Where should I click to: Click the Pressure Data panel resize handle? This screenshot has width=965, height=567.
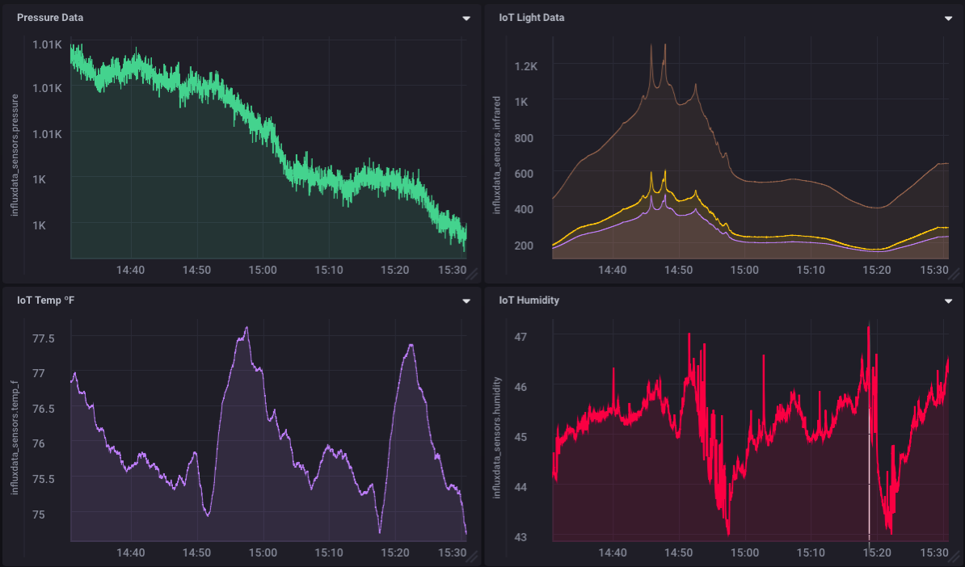click(471, 273)
